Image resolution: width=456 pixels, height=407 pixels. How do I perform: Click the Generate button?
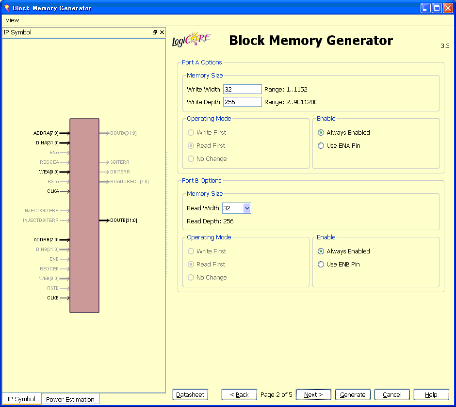353,394
